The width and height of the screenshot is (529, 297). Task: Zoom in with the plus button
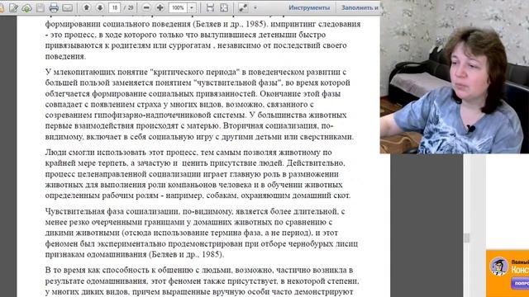coord(160,7)
